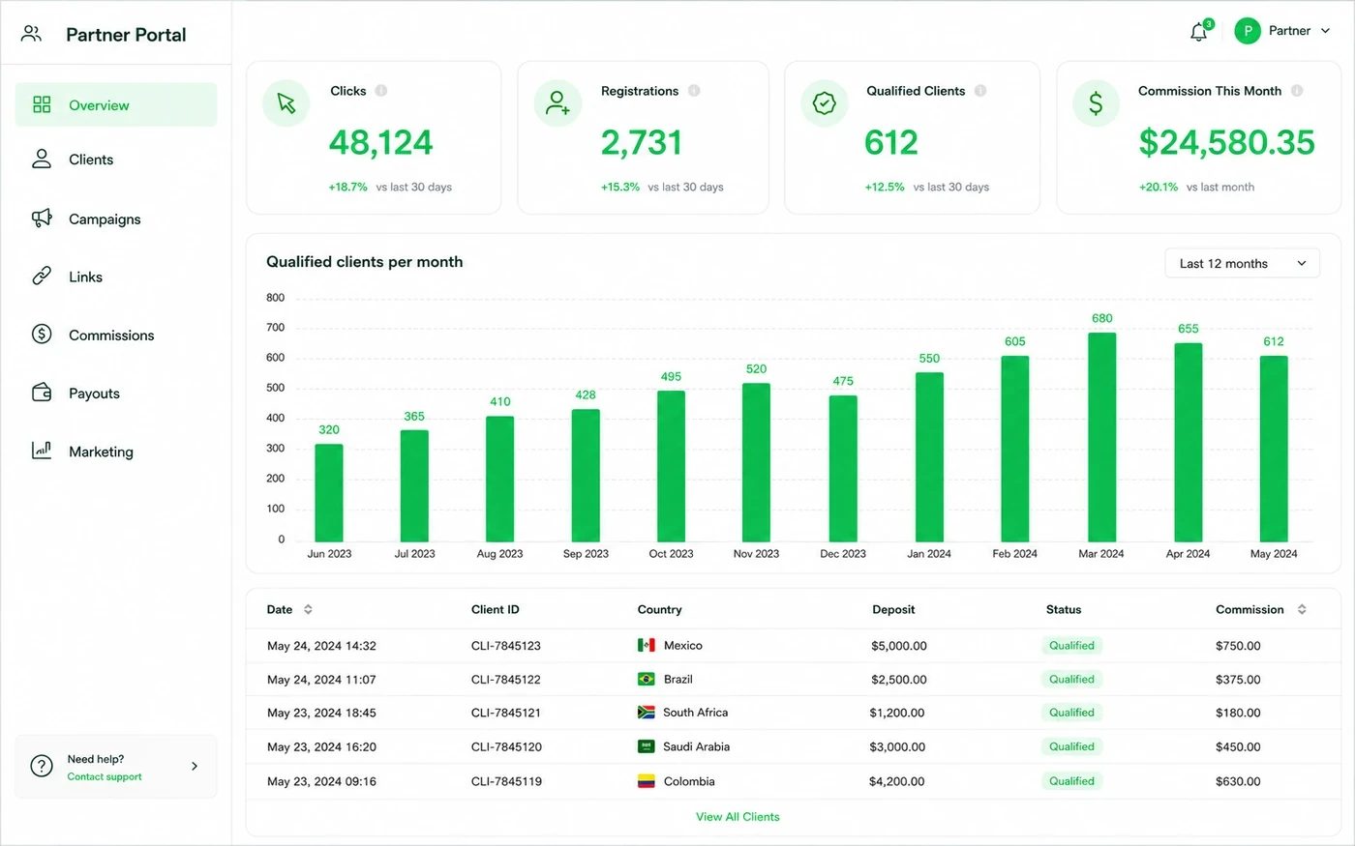1355x846 pixels.
Task: Sort table by Commission column arrows
Action: pos(1302,609)
